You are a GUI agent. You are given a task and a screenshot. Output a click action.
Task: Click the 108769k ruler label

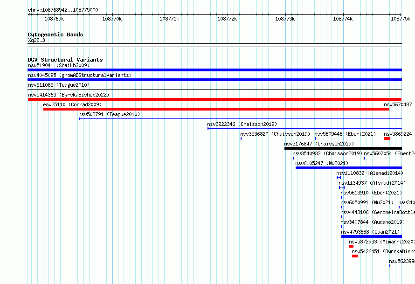54,19
